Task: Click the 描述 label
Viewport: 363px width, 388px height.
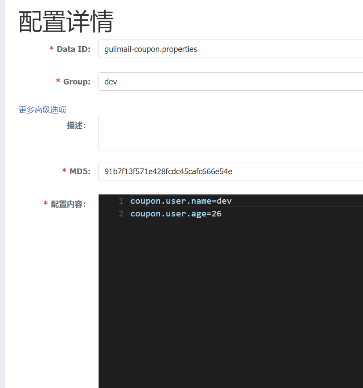Action: (76, 125)
